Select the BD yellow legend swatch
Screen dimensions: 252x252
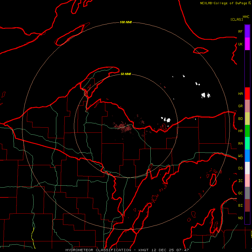pos(247,119)
